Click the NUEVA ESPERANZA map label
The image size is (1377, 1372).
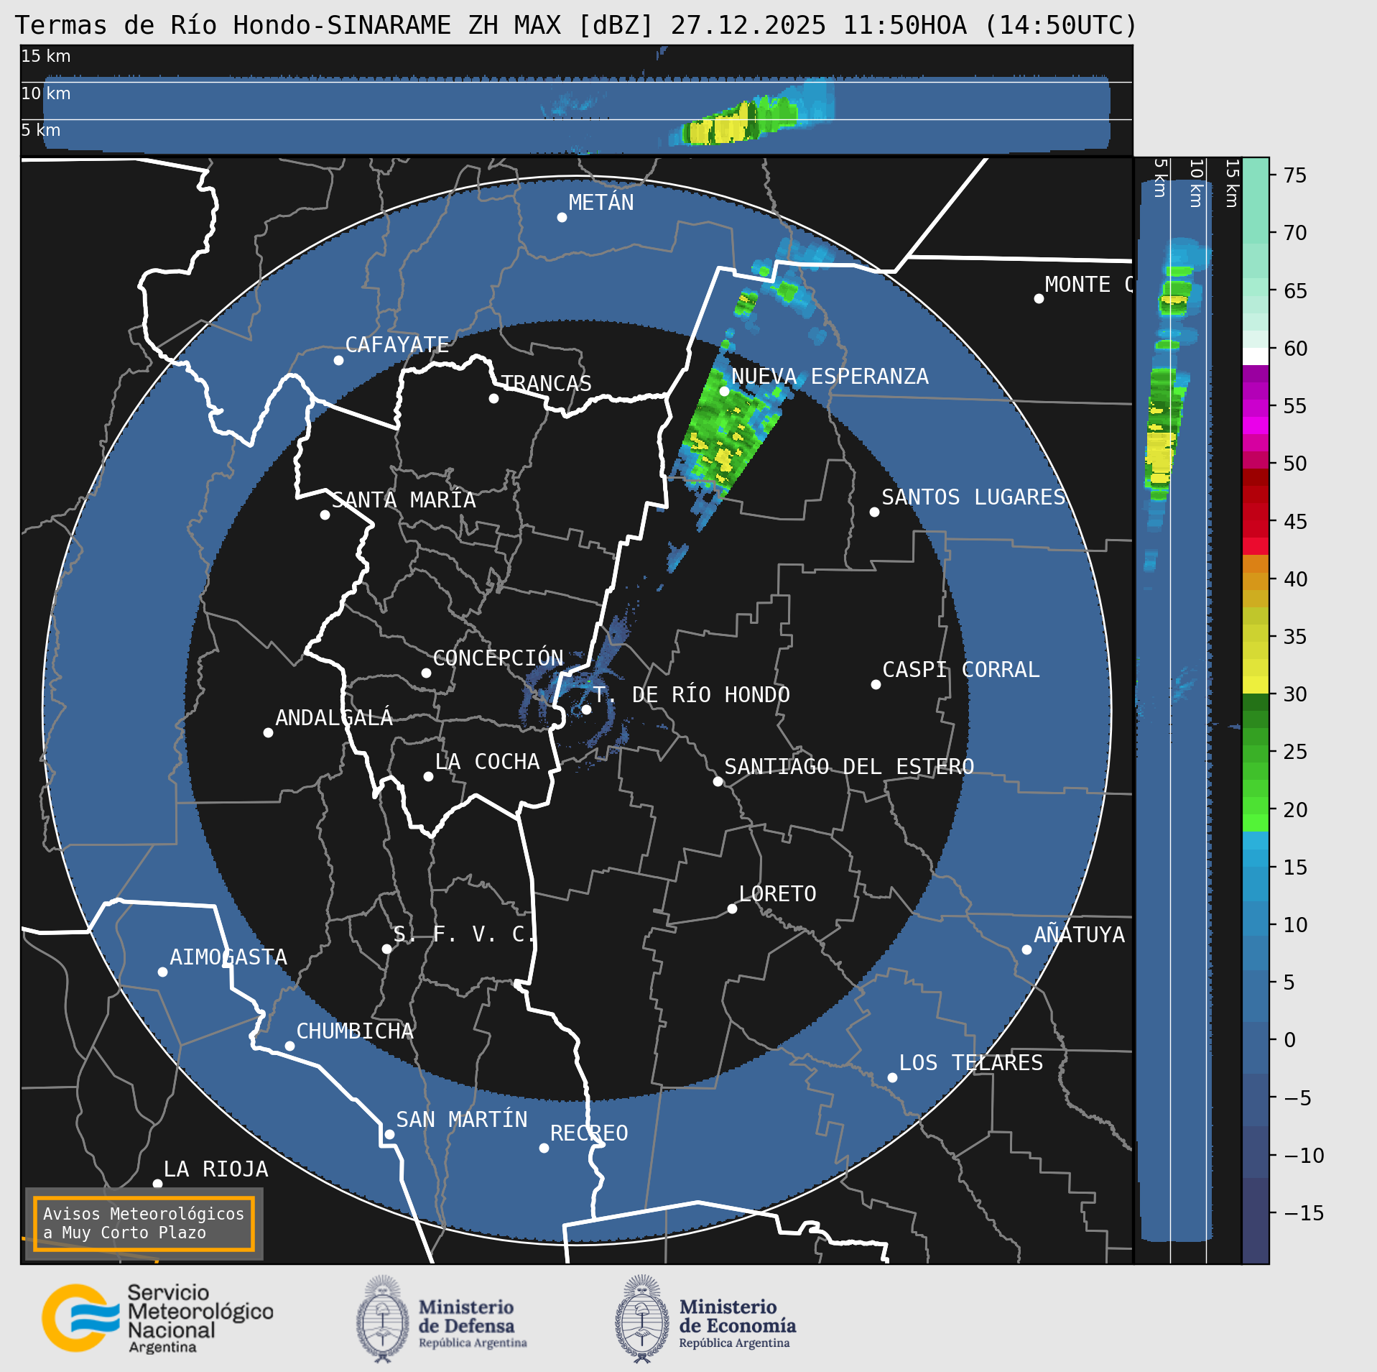830,377
